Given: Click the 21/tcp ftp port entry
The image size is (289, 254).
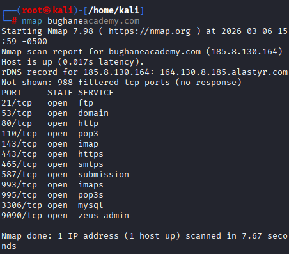Looking at the screenshot, I should [47, 103].
